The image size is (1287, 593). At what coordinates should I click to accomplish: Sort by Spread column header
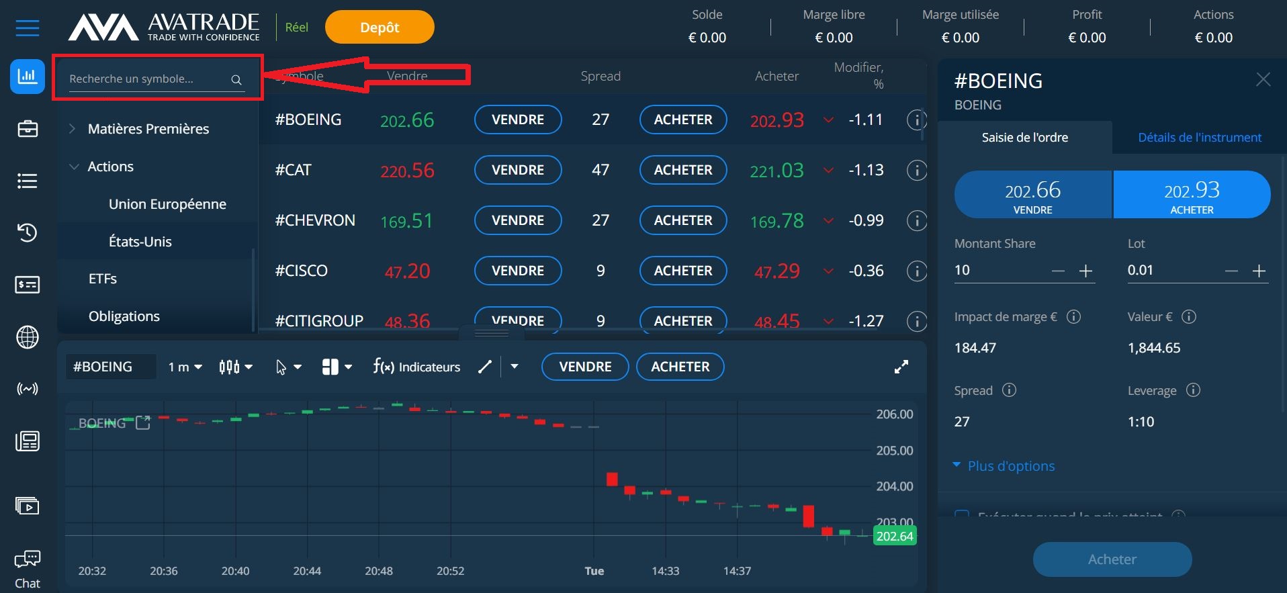pos(601,76)
